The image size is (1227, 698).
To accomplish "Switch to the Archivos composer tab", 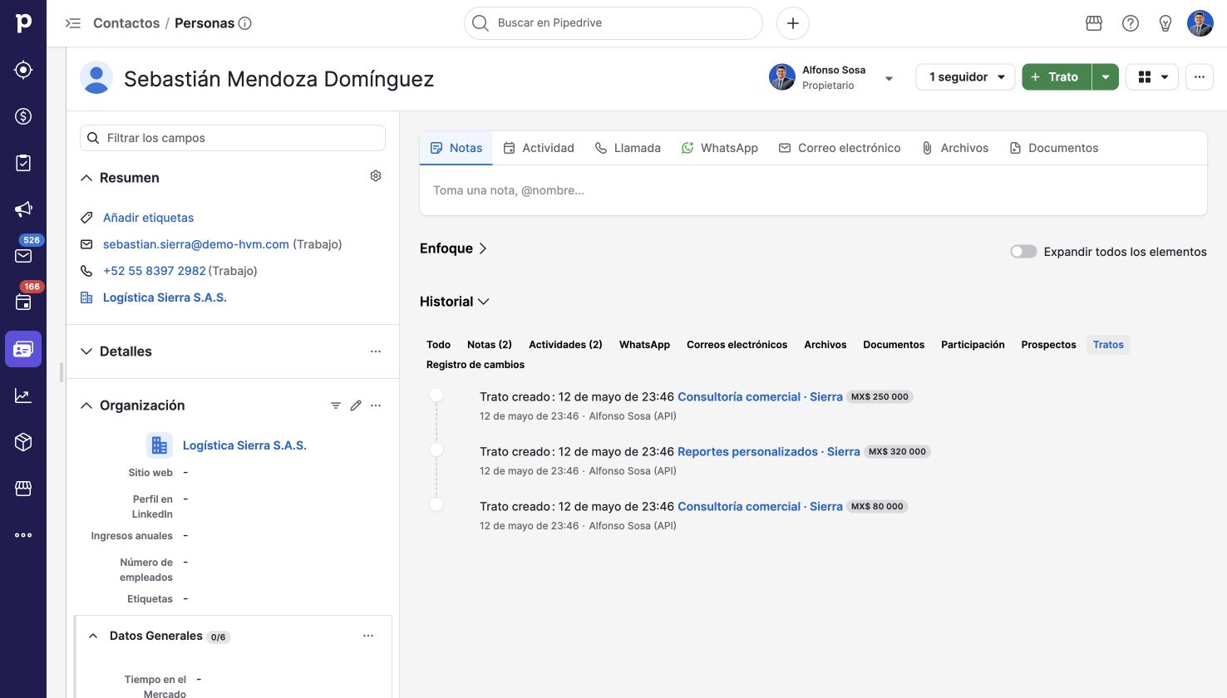I will [x=955, y=148].
